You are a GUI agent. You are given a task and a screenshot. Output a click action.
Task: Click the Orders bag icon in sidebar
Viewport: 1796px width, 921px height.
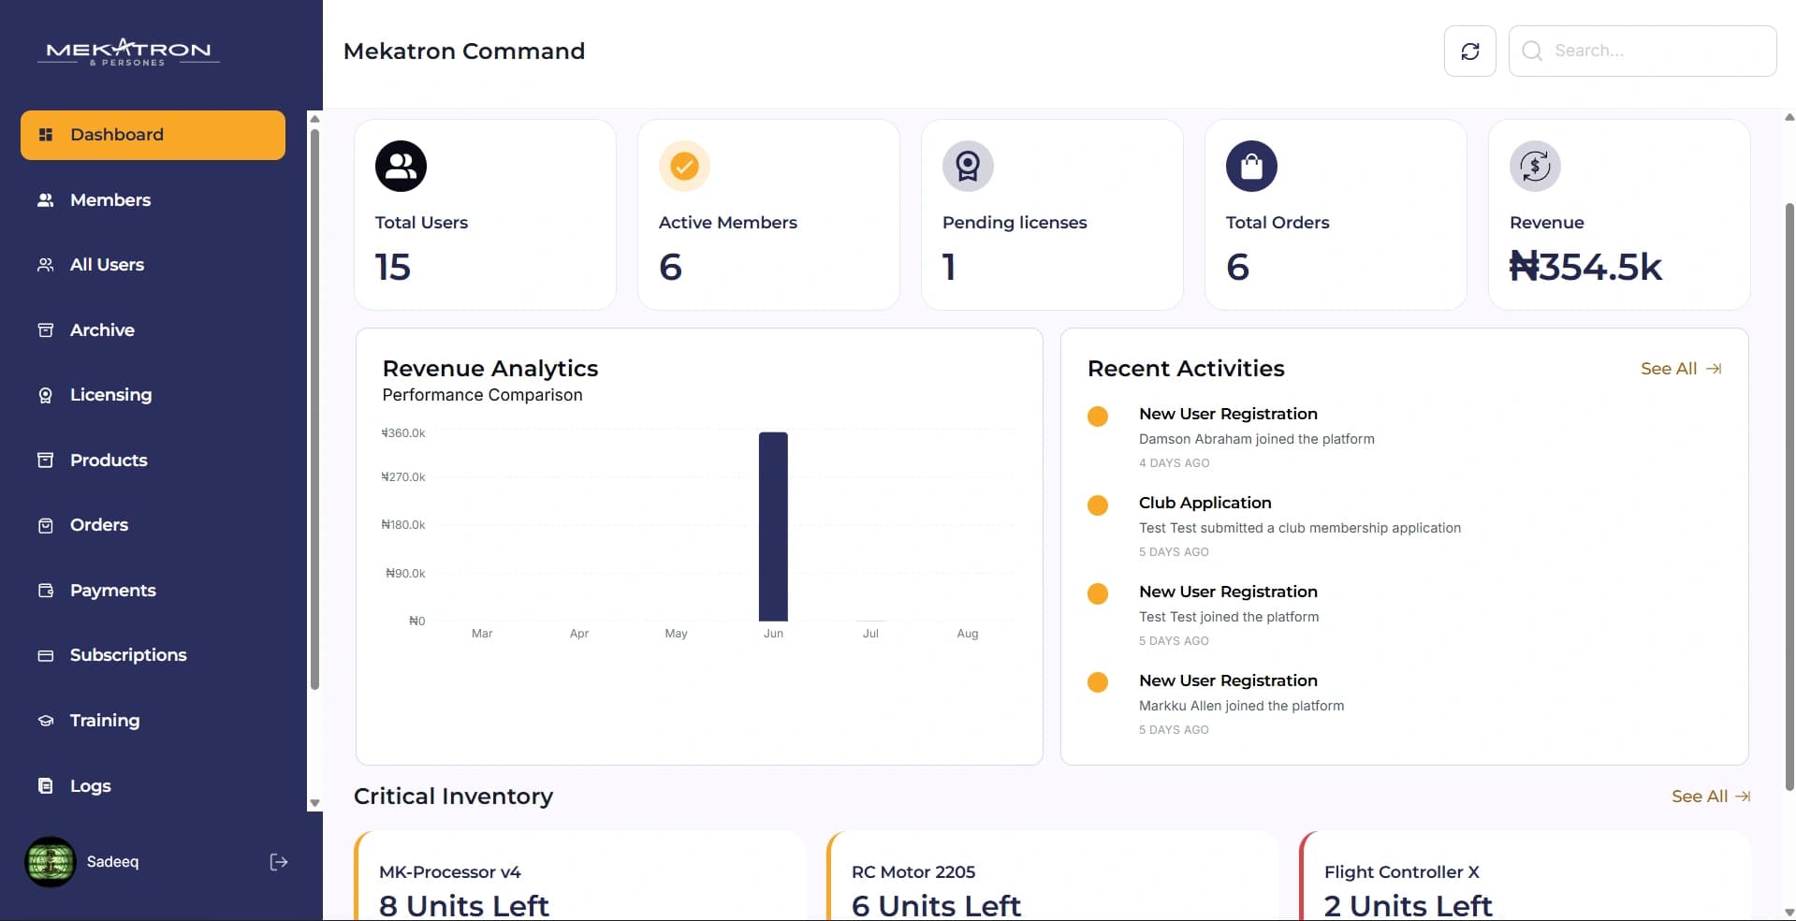(45, 525)
